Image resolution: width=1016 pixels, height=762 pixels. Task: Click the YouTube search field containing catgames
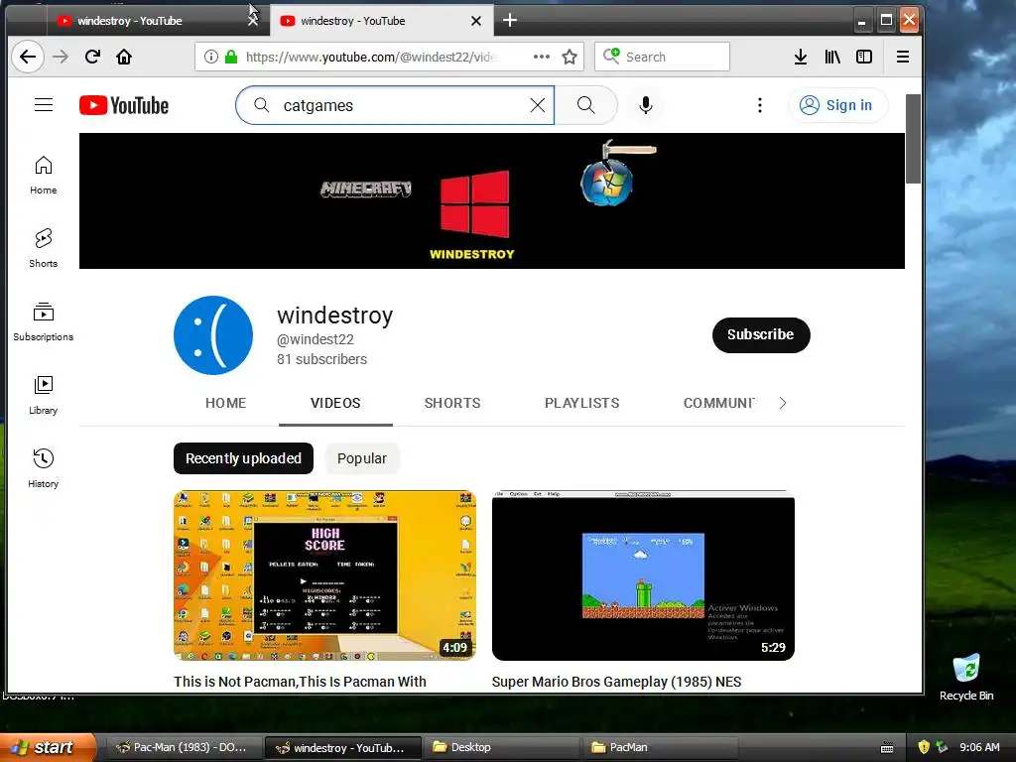pyautogui.click(x=395, y=105)
